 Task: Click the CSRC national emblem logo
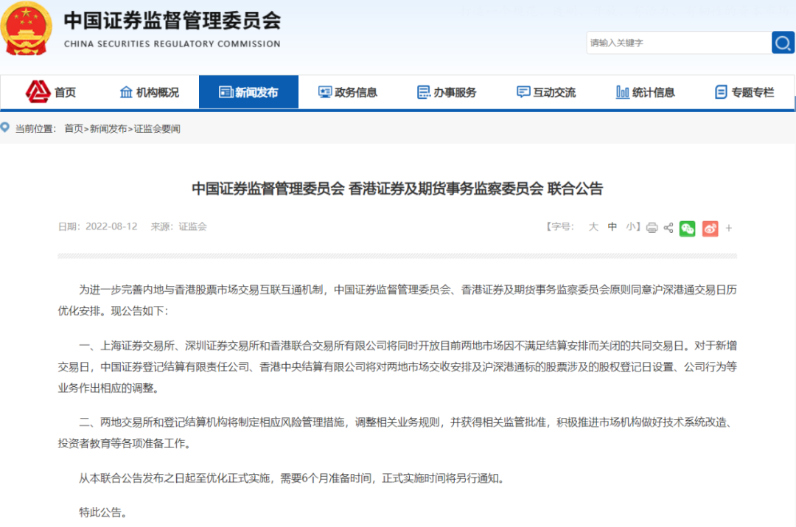coord(27,29)
